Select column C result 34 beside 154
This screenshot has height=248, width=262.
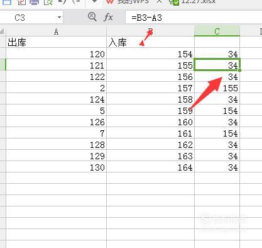tap(217, 54)
